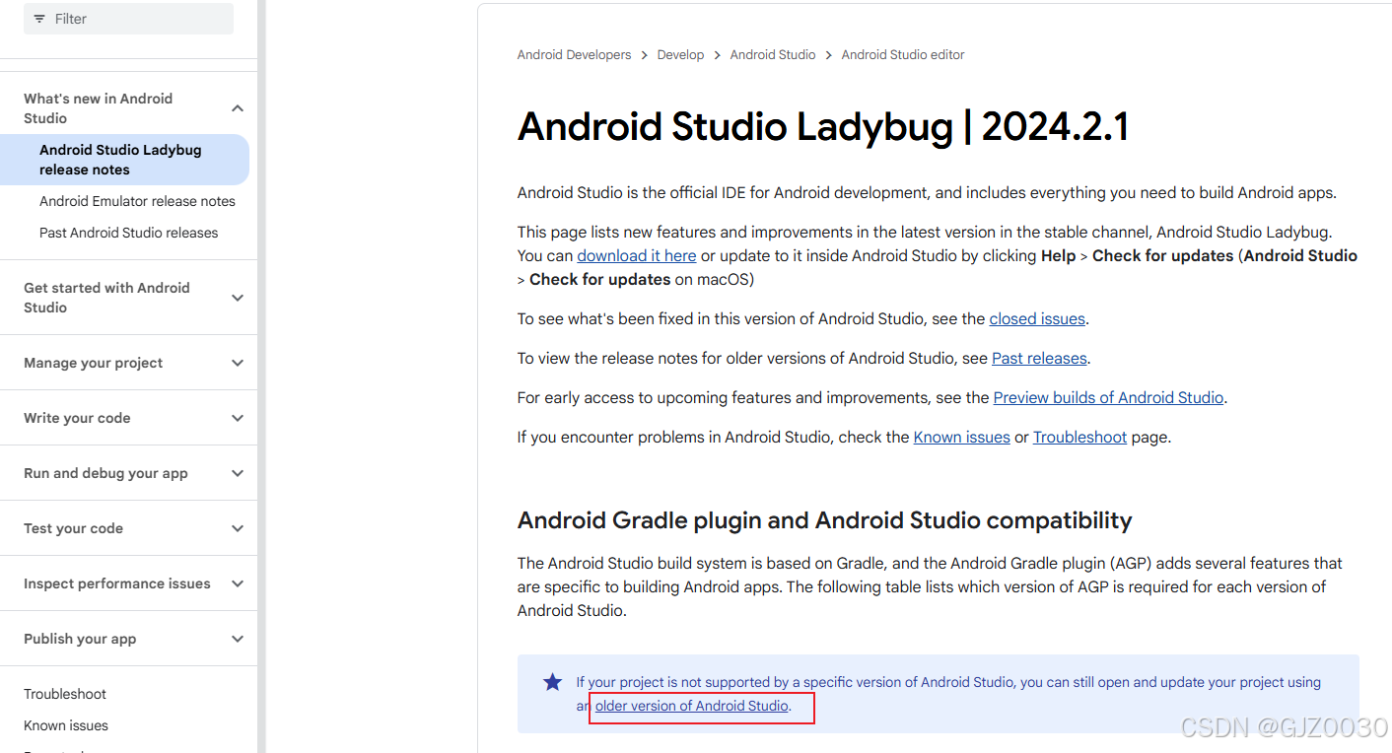Viewport: 1392px width, 753px height.
Task: Open the closed issues link
Action: tap(1037, 319)
